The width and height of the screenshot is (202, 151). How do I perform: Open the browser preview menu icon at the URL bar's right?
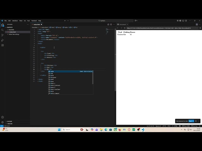tap(200, 28)
